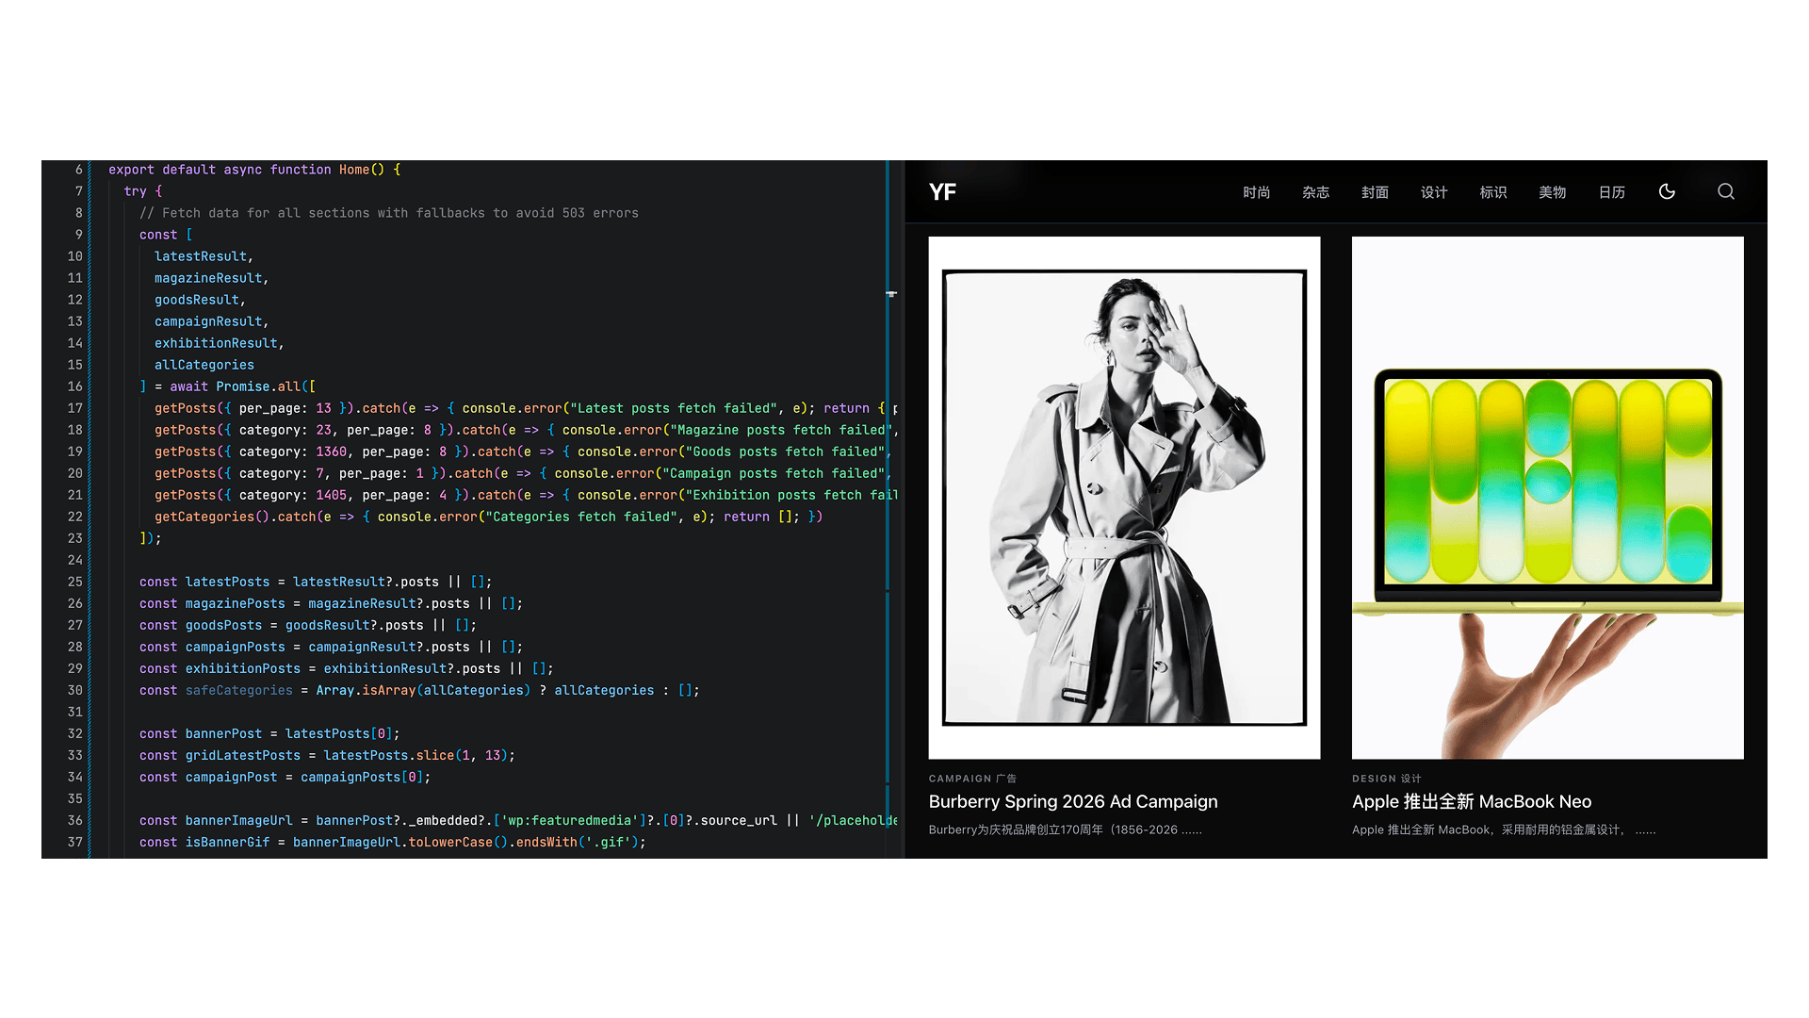
Task: Open the 日历 calendar section
Action: click(1611, 191)
